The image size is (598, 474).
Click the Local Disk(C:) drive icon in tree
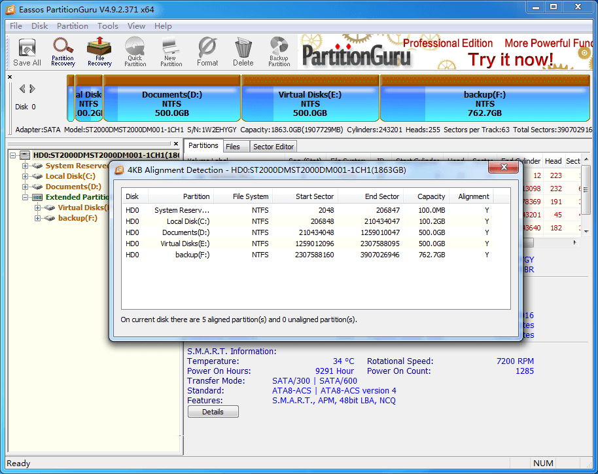click(x=37, y=176)
